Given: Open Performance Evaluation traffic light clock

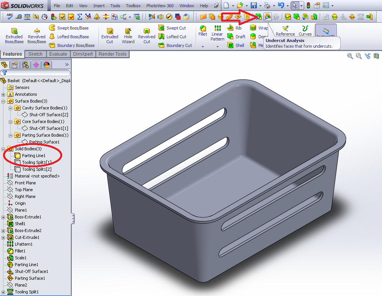Looking at the screenshot, I should coord(53,17).
